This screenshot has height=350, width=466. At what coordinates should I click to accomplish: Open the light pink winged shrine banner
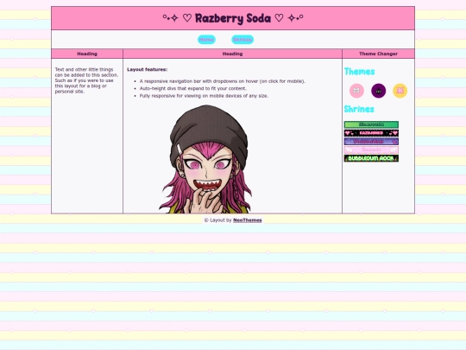coord(371,150)
